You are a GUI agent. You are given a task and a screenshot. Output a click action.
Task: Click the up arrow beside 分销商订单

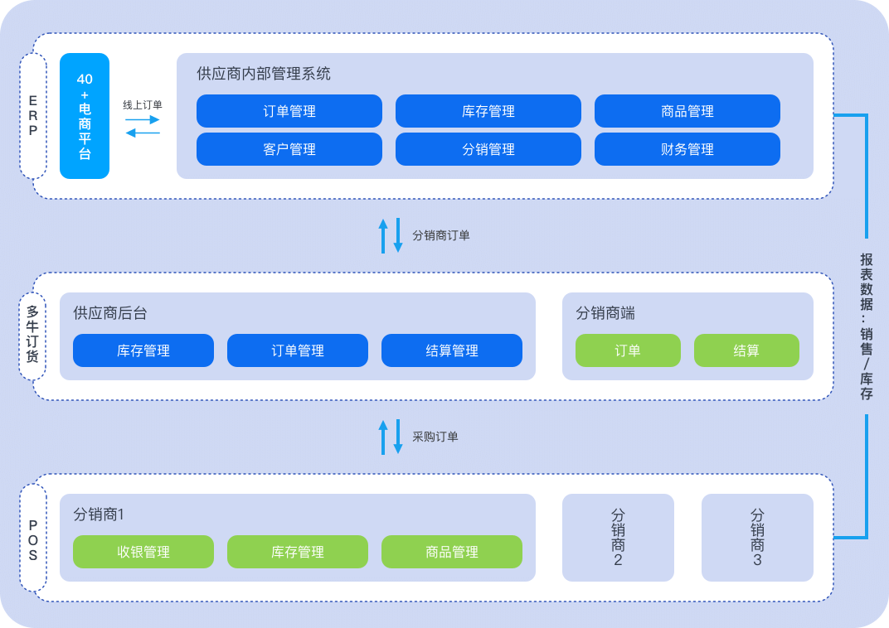pyautogui.click(x=383, y=235)
